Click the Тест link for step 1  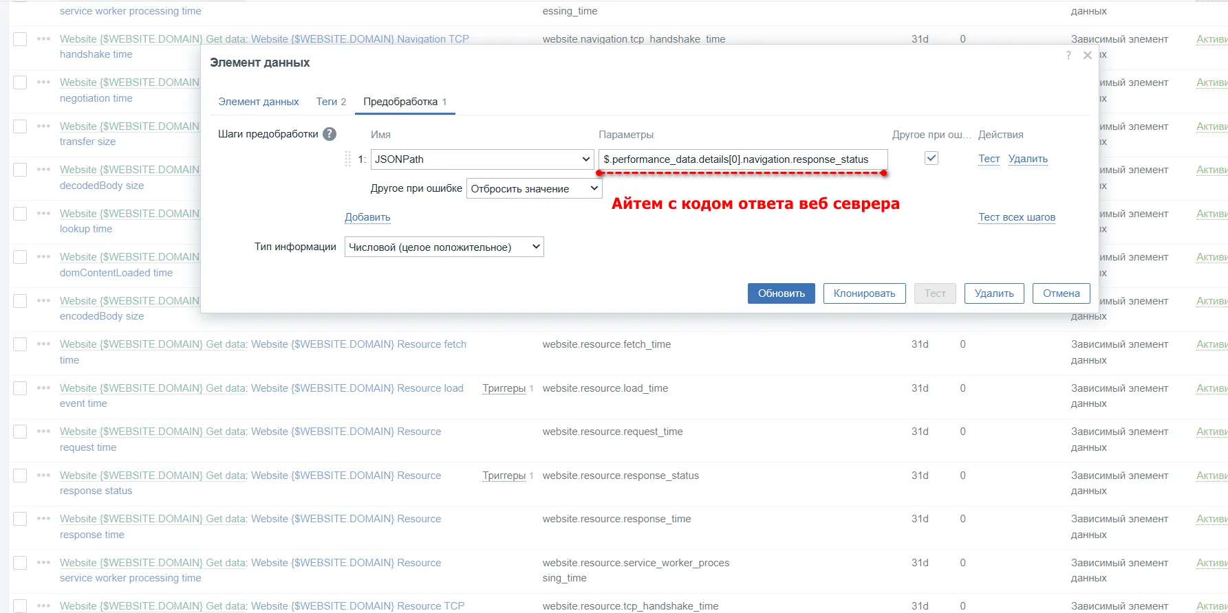tap(989, 159)
